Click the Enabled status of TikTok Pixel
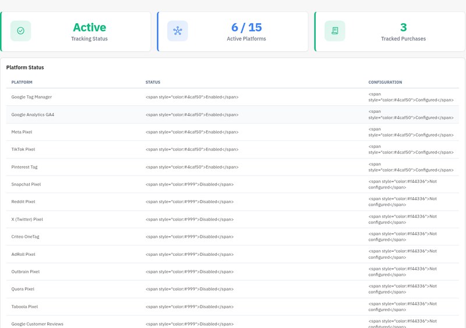The width and height of the screenshot is (466, 328). [192, 149]
